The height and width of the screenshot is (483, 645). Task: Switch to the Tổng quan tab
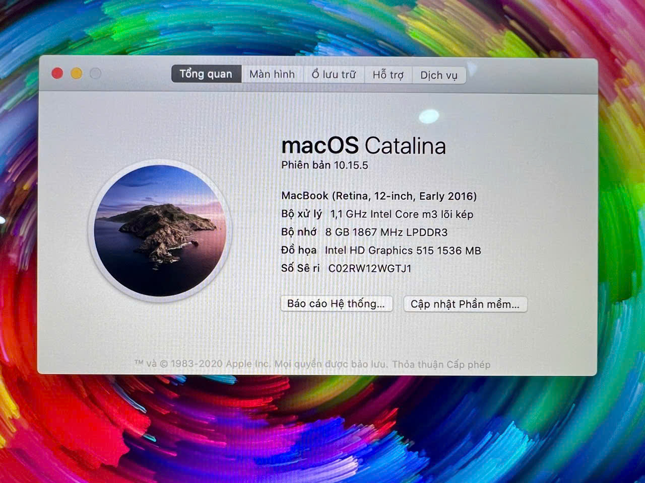pyautogui.click(x=206, y=74)
